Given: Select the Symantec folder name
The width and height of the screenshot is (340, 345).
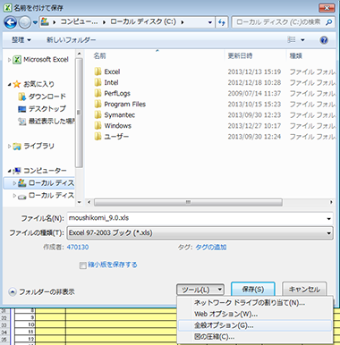Looking at the screenshot, I should pyautogui.click(x=119, y=115).
